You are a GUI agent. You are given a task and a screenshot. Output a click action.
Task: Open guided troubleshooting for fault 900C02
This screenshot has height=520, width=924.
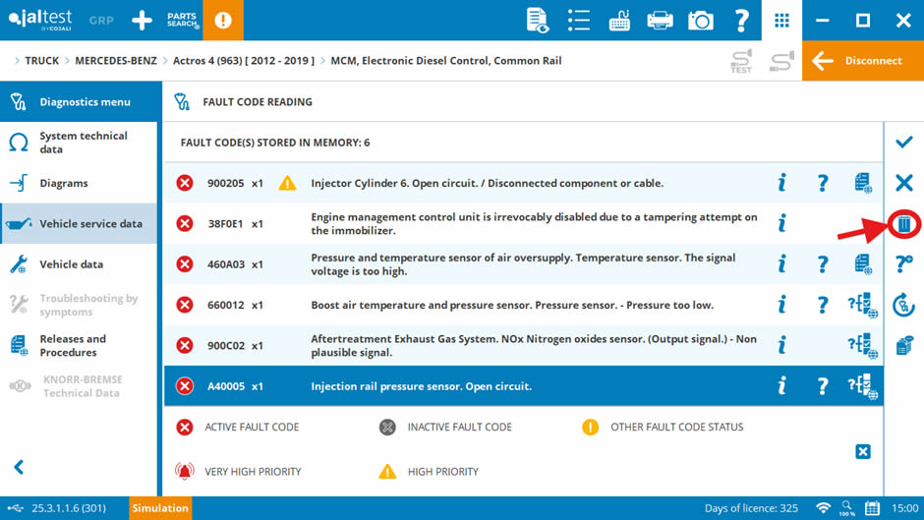coord(863,346)
